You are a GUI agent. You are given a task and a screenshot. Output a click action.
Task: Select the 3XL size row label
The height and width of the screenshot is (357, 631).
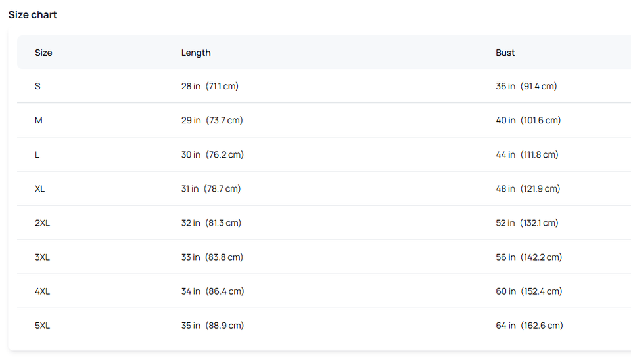coord(42,257)
